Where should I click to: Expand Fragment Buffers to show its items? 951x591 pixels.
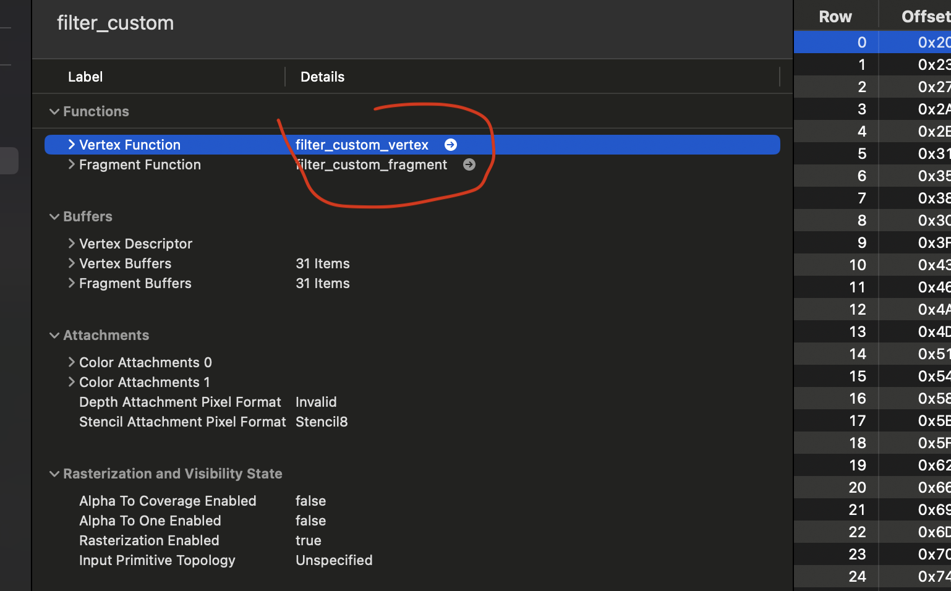72,283
